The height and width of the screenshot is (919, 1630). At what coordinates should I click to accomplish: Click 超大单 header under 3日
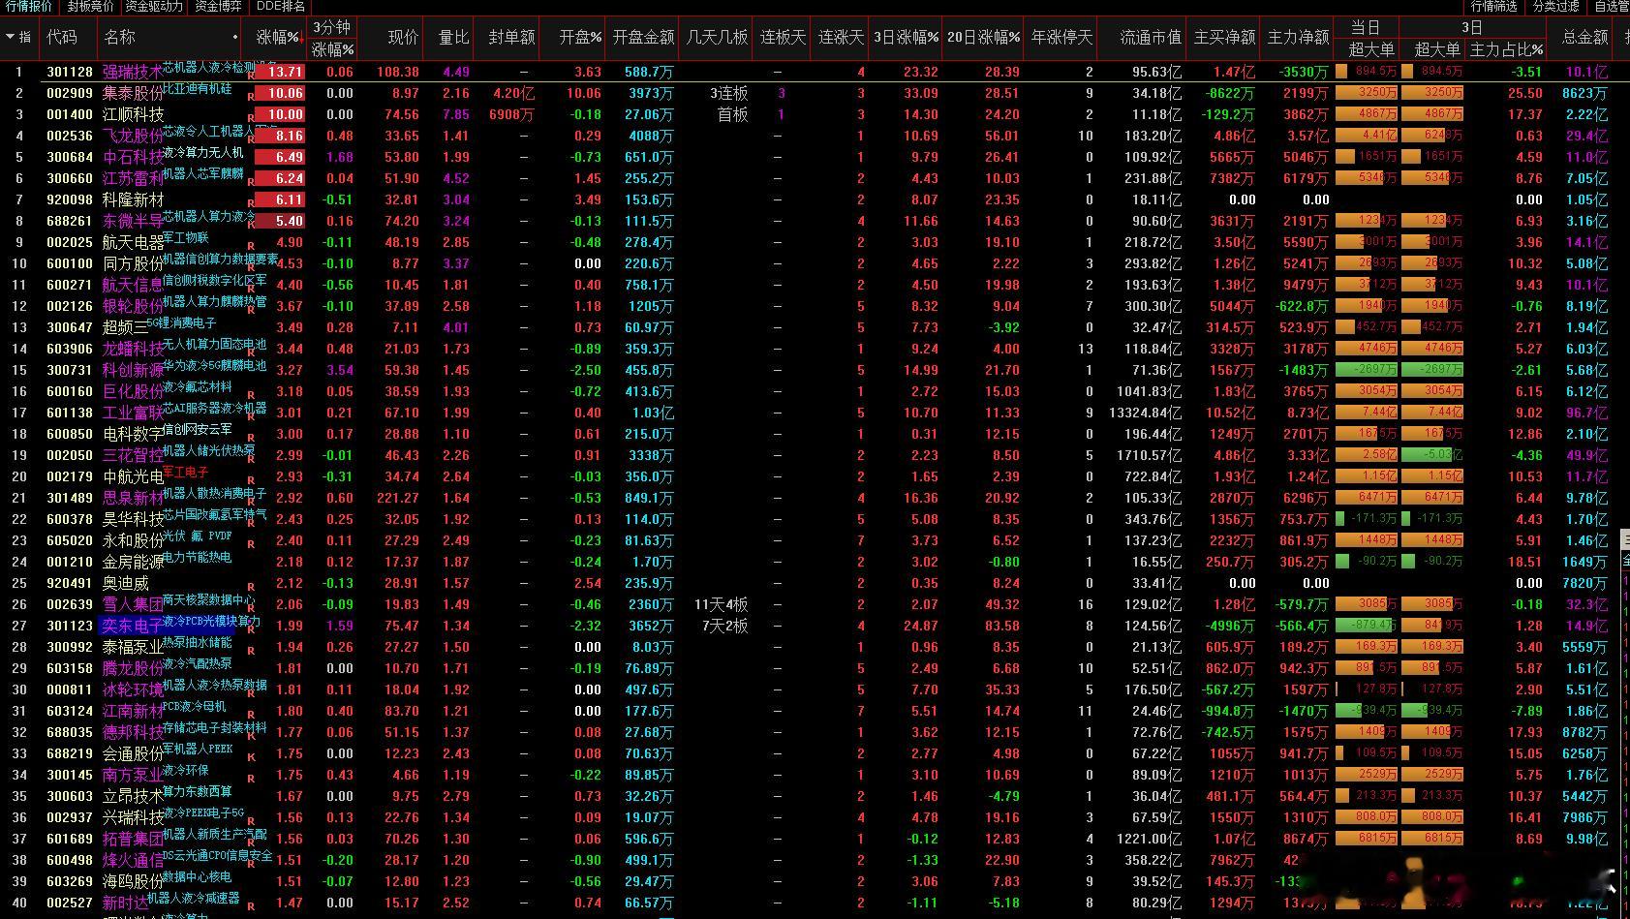tap(1437, 48)
